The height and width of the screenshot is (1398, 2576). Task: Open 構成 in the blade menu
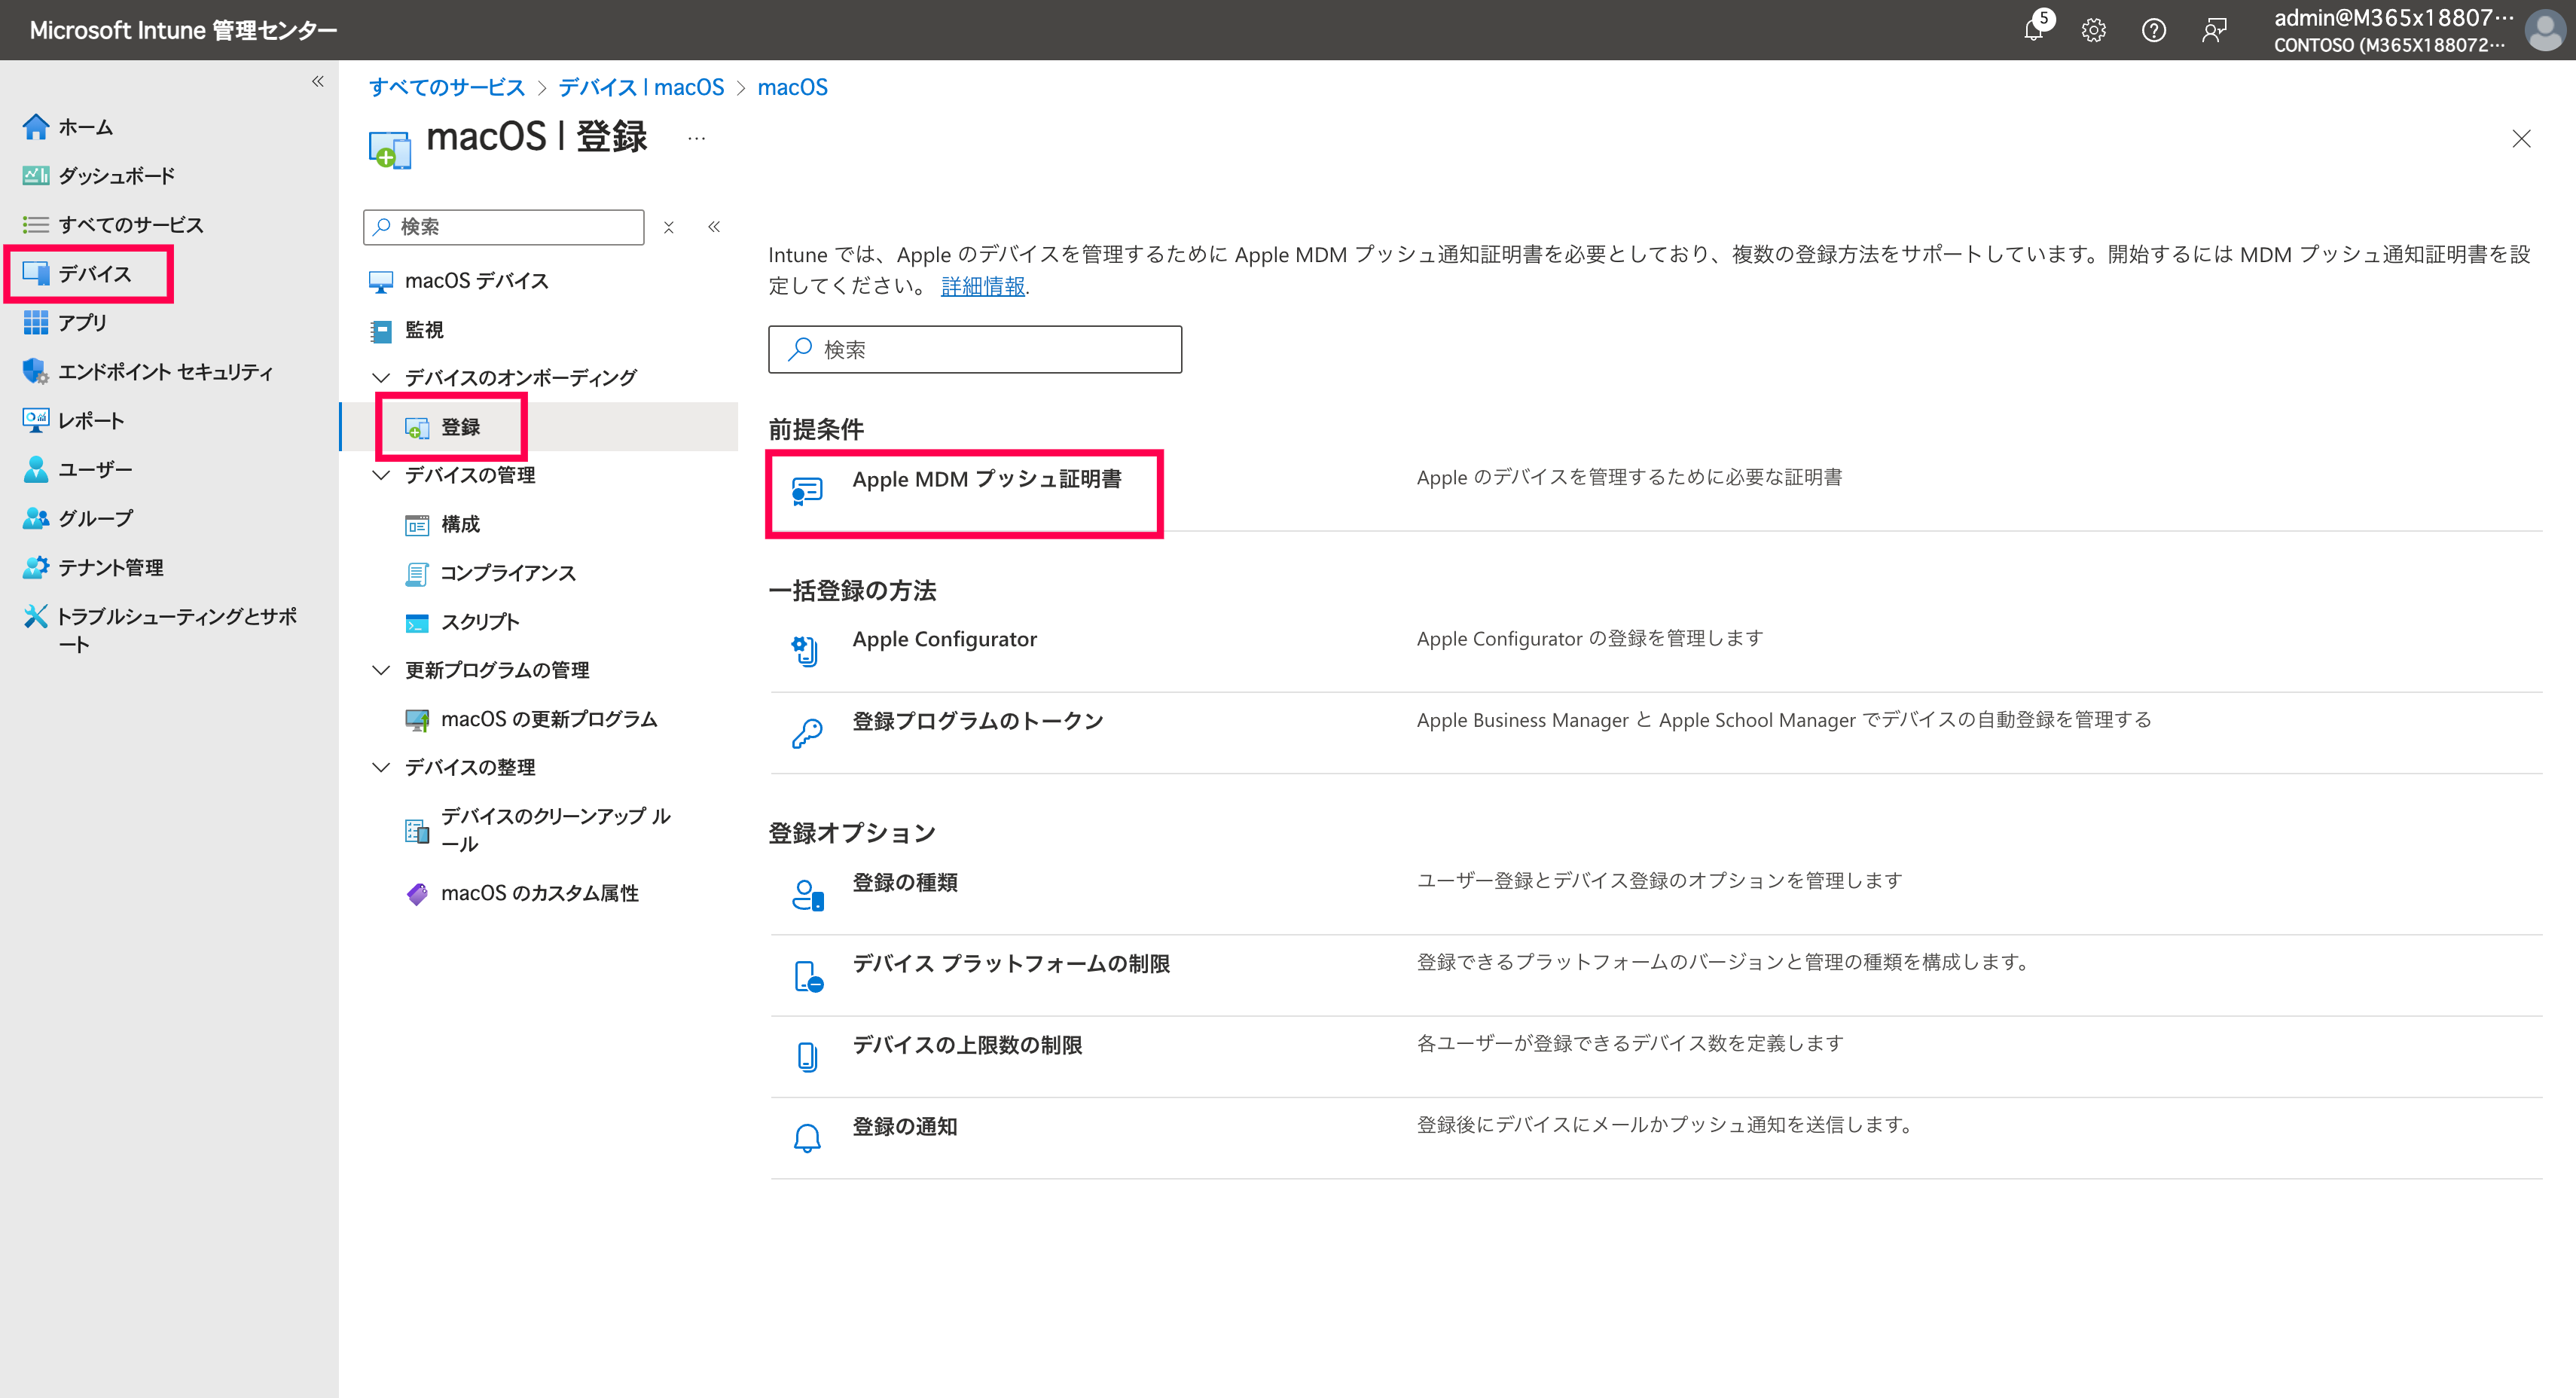click(460, 524)
